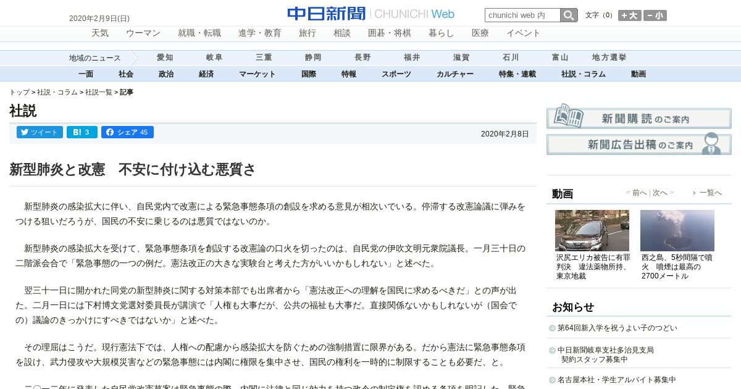Select 石川 regional news

pyautogui.click(x=511, y=57)
